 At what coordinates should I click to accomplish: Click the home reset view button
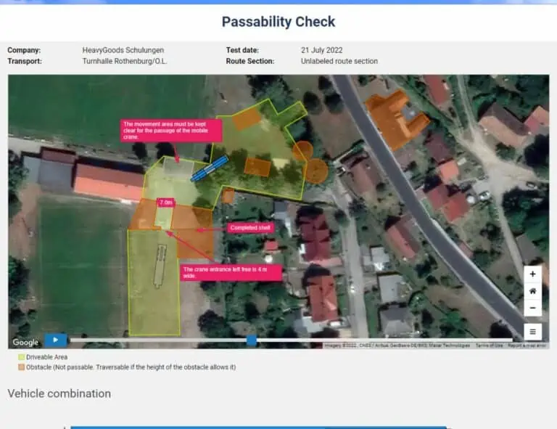coord(532,291)
